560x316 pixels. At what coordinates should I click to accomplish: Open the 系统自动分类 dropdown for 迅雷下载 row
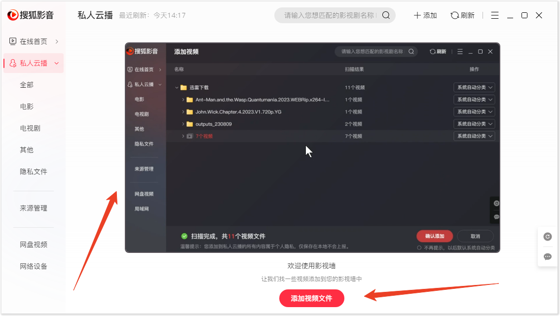pyautogui.click(x=474, y=87)
